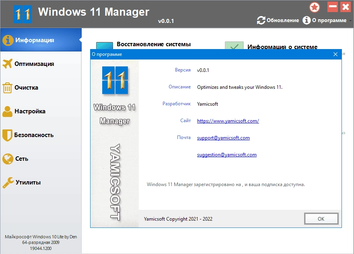Screen dimensions: 354x254
Task: Click the 19044.1200 build number text
Action: [41, 248]
